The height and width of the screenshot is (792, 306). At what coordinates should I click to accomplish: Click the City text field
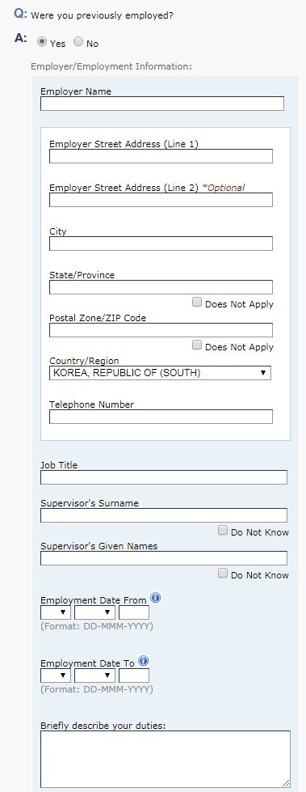coord(161,244)
